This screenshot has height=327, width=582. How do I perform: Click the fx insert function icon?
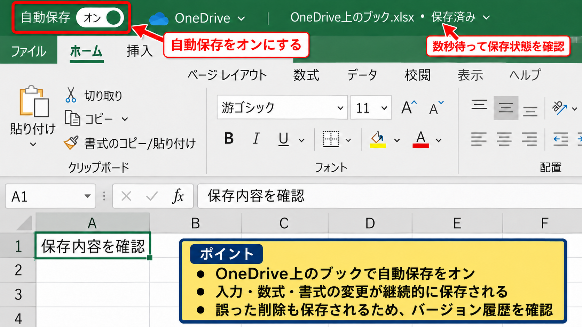(178, 196)
